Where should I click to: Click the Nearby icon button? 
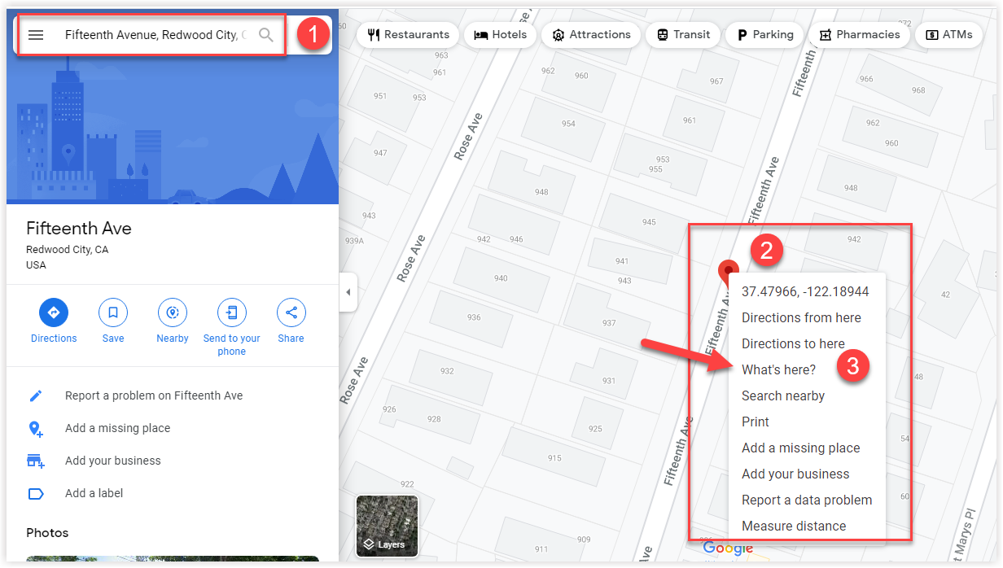click(172, 312)
